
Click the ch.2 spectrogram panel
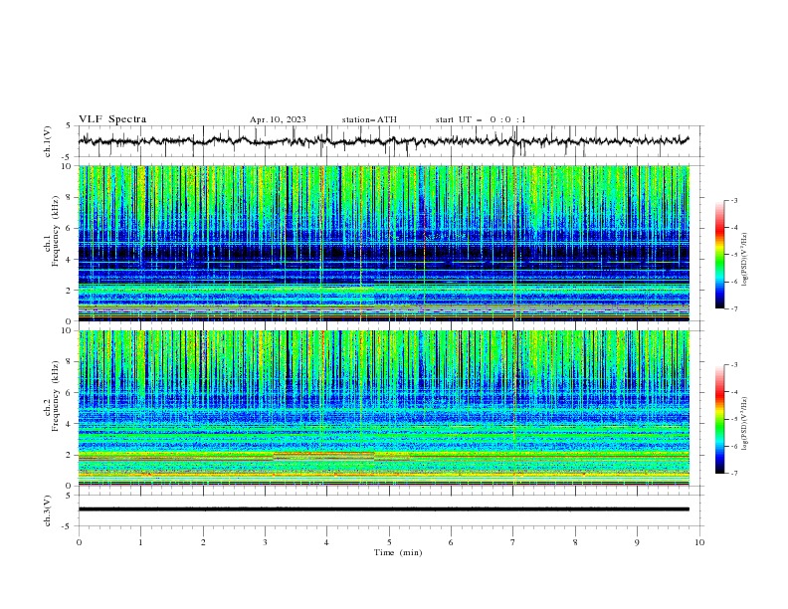pyautogui.click(x=383, y=408)
